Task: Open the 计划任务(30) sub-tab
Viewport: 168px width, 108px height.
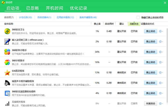Action: pyautogui.click(x=25, y=17)
